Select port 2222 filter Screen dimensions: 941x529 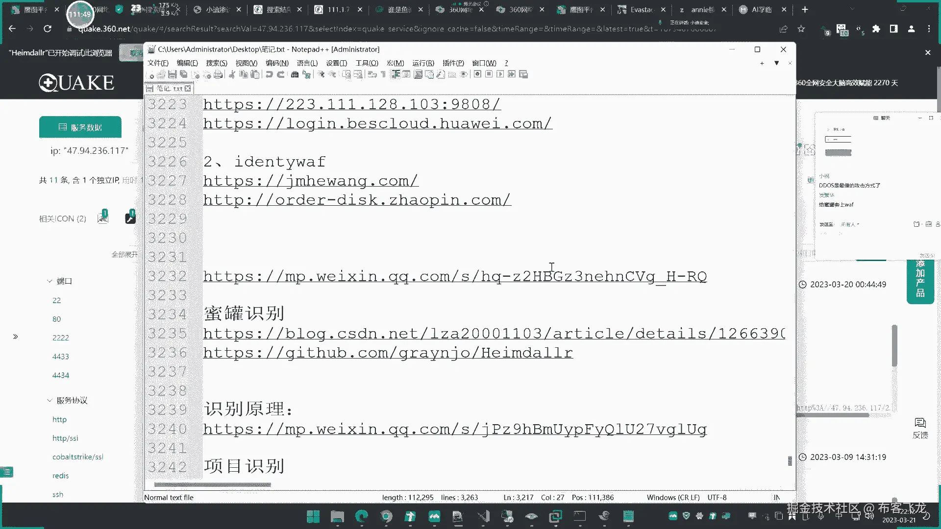point(61,338)
